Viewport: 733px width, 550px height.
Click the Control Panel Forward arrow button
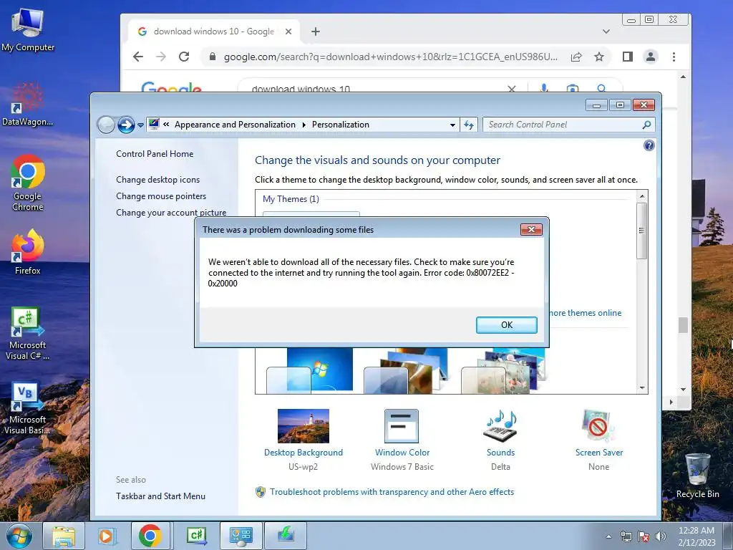(x=126, y=125)
